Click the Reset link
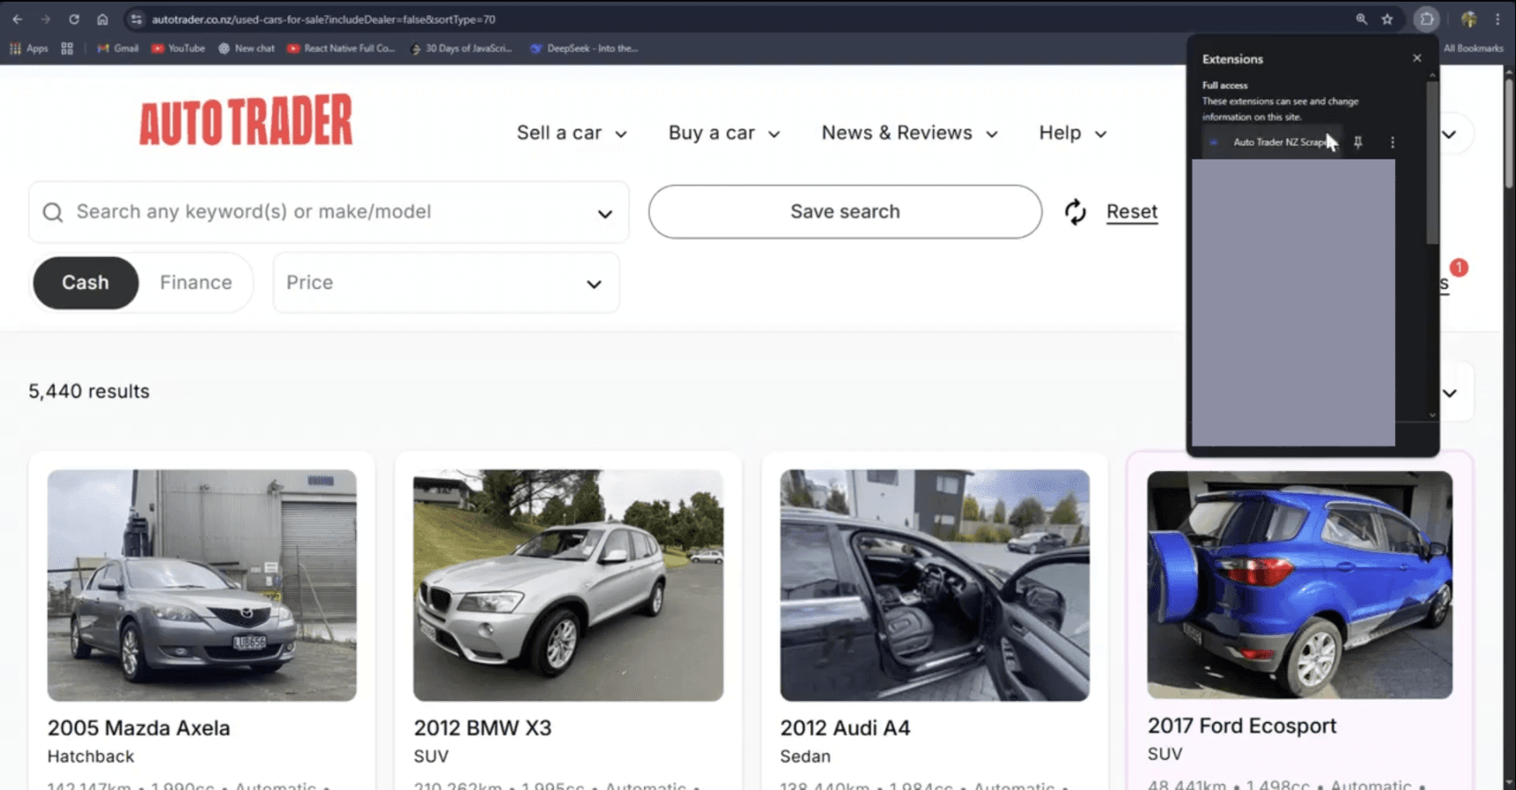Viewport: 1516px width, 790px height. pos(1131,211)
